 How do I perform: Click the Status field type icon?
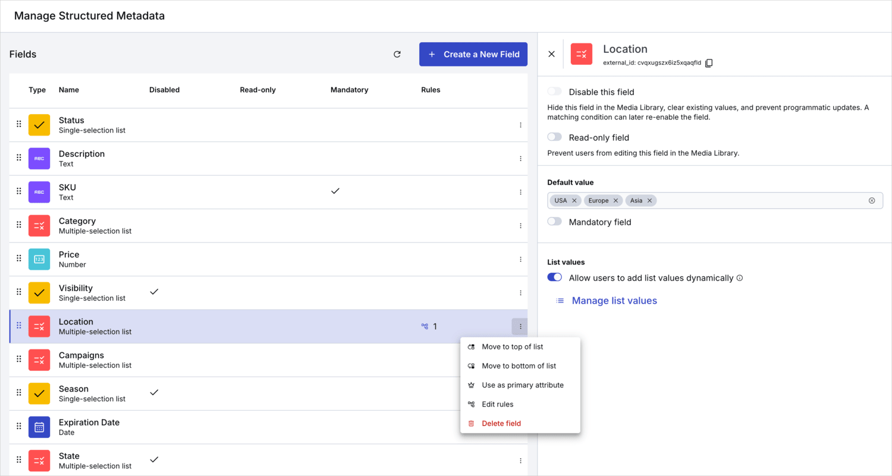(x=39, y=125)
